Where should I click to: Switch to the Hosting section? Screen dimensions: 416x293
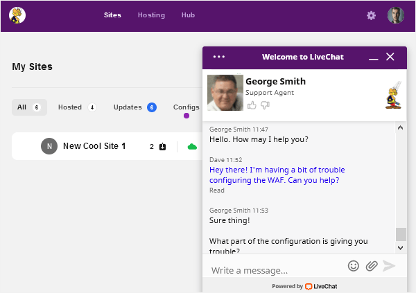tap(151, 15)
